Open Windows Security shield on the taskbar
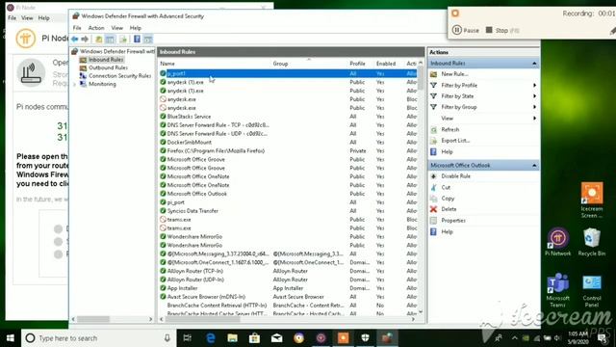 [x=365, y=338]
